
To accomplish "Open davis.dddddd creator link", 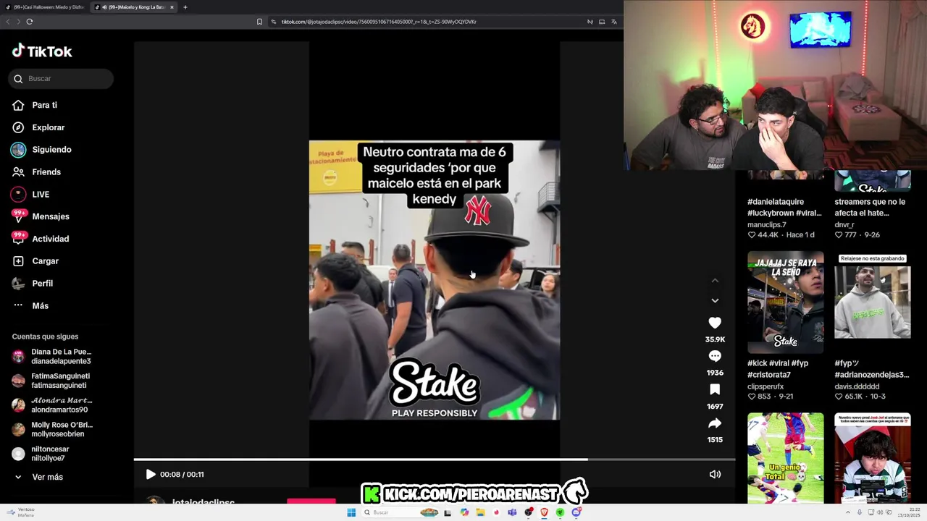I will click(857, 386).
